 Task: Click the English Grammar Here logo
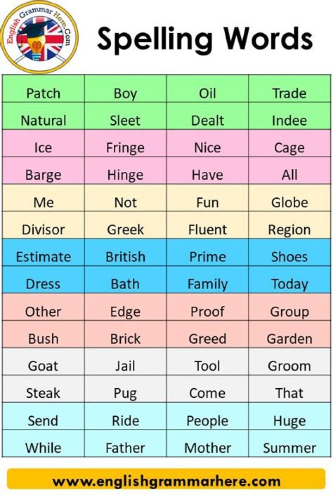pyautogui.click(x=39, y=37)
